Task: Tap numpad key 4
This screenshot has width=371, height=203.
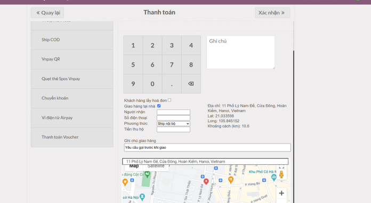Action: tap(191, 45)
